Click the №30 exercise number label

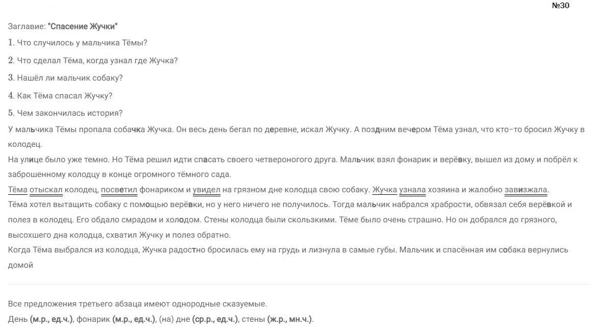561,5
